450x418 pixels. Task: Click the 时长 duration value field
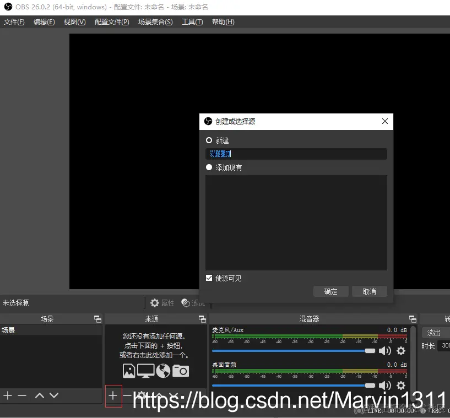tap(444, 346)
